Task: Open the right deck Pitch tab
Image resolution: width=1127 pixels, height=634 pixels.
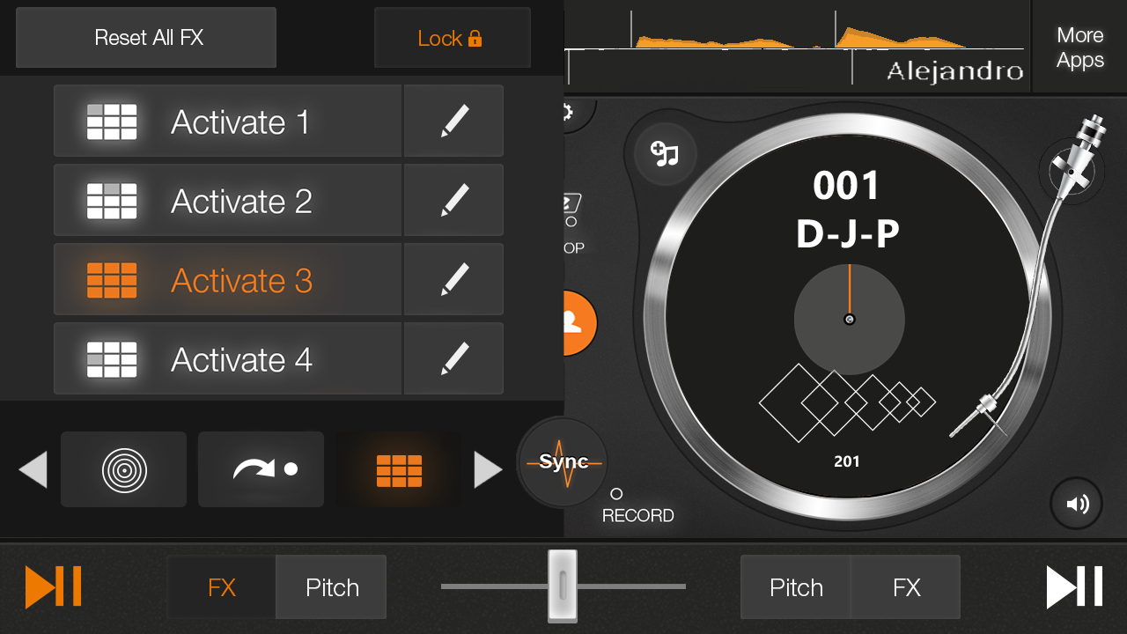Action: (x=796, y=587)
